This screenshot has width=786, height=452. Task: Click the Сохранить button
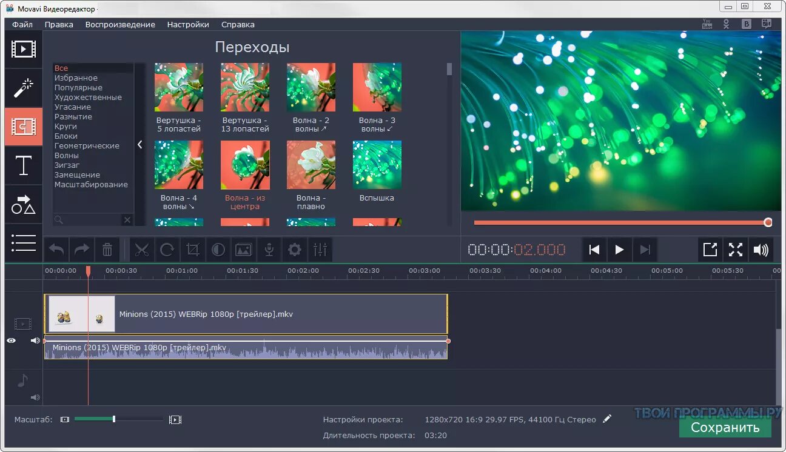725,427
